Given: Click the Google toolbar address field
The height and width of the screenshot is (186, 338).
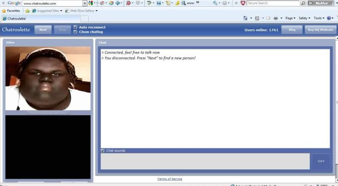Looking at the screenshot, I should pos(52,3).
